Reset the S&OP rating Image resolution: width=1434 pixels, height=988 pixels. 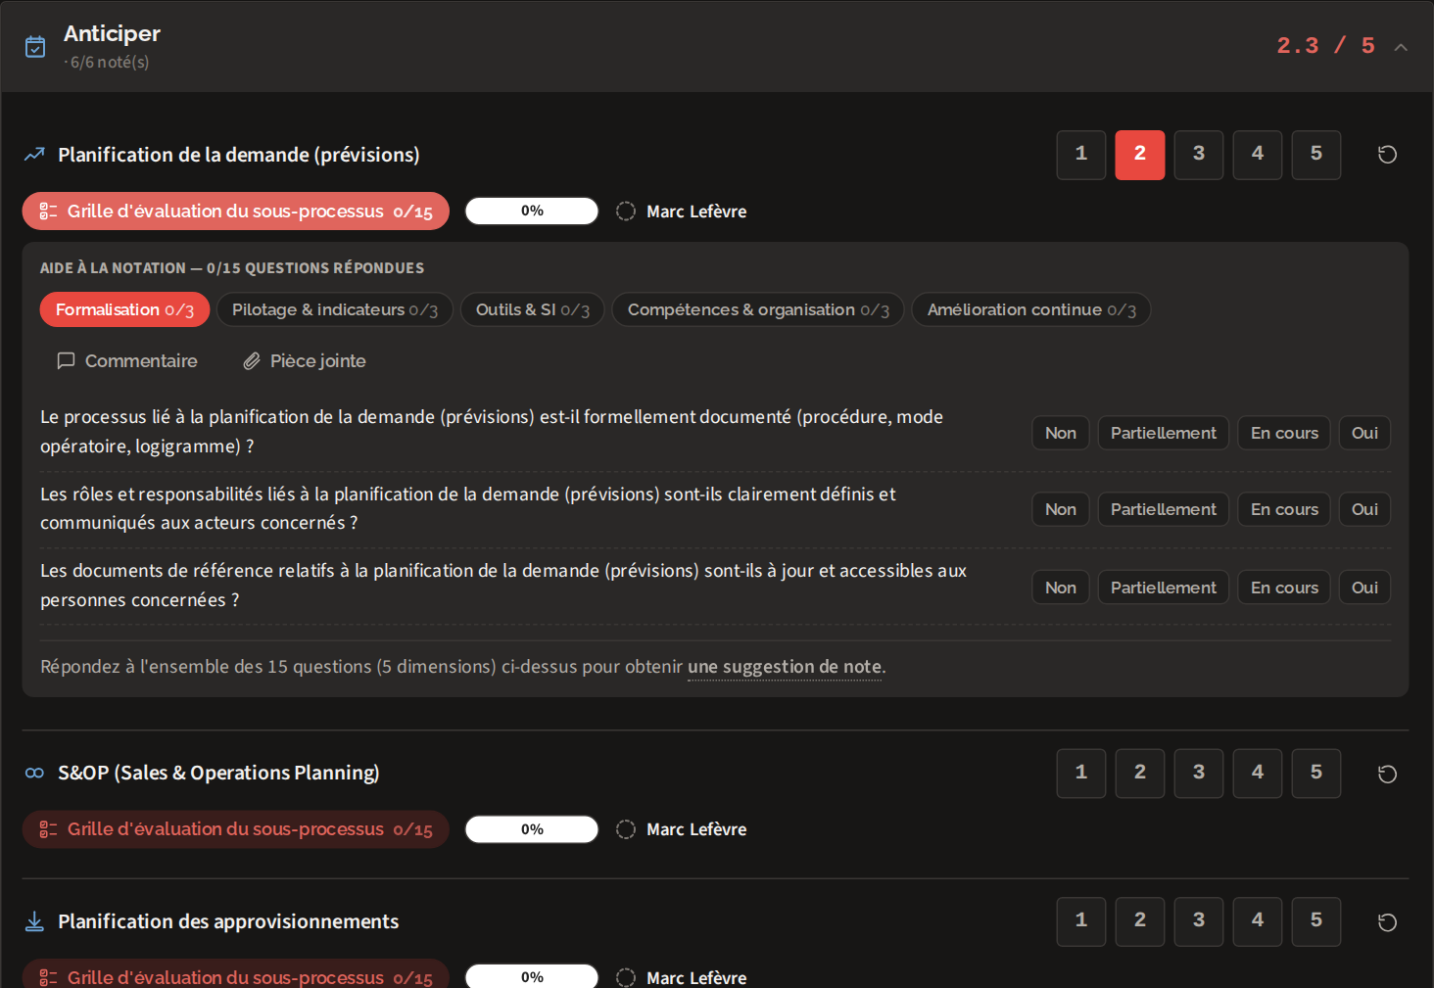click(1387, 774)
